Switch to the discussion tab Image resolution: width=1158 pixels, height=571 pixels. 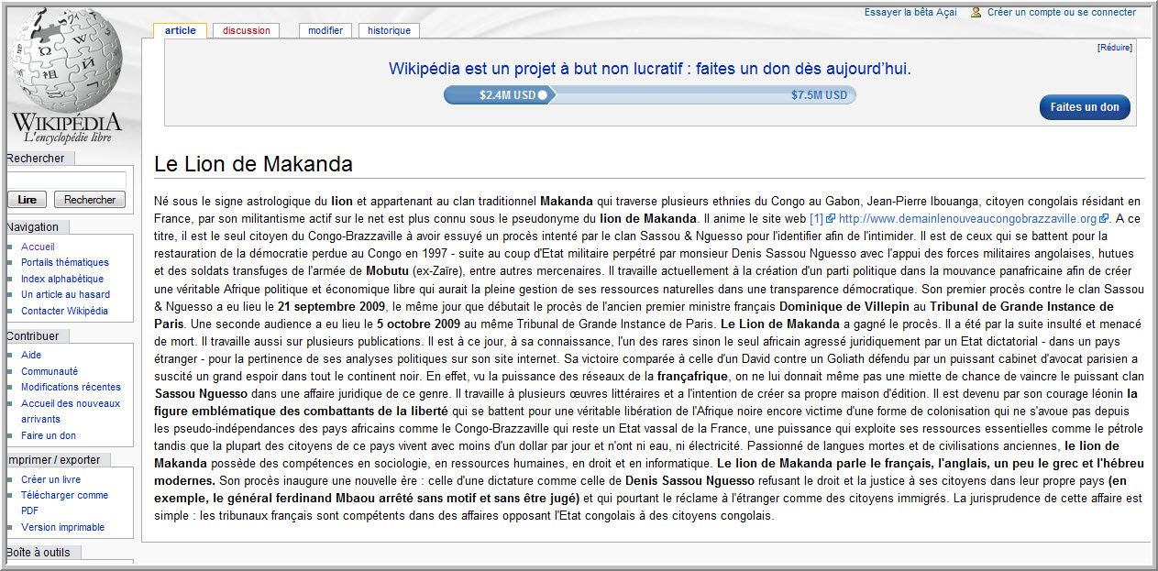247,30
